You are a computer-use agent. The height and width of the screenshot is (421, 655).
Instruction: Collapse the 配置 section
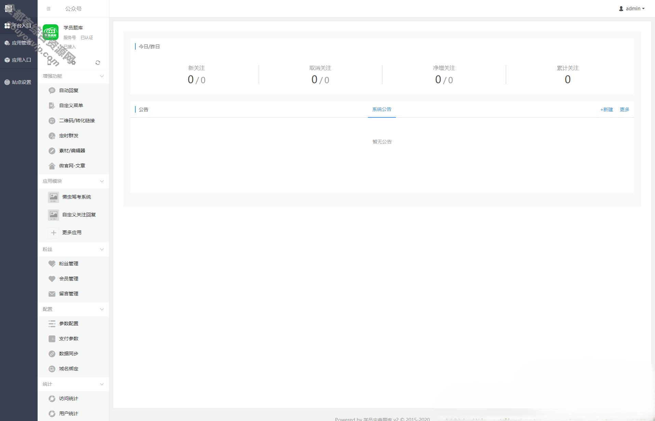[x=102, y=309]
